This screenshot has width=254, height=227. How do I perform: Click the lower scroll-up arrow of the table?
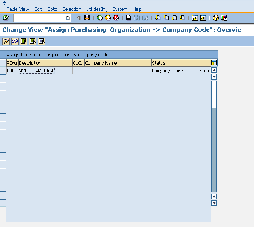pos(214,197)
